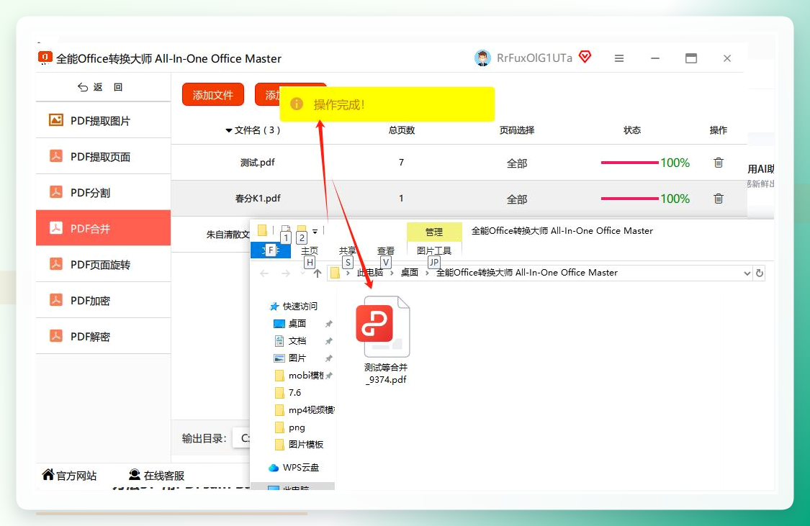The image size is (810, 526).
Task: Select the 测试.pdf file name
Action: click(257, 163)
